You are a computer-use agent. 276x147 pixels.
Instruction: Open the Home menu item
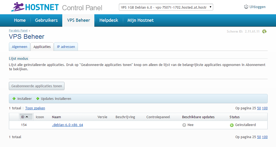pos(20,20)
